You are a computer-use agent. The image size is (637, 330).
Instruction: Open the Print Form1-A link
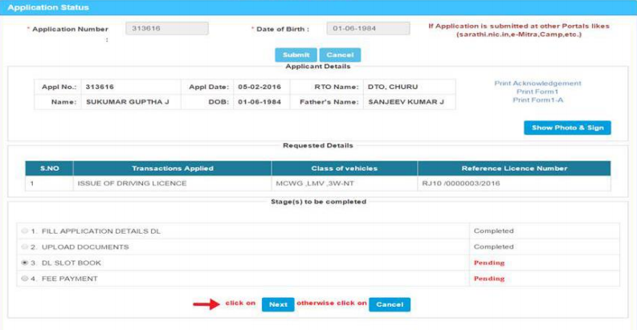click(538, 100)
